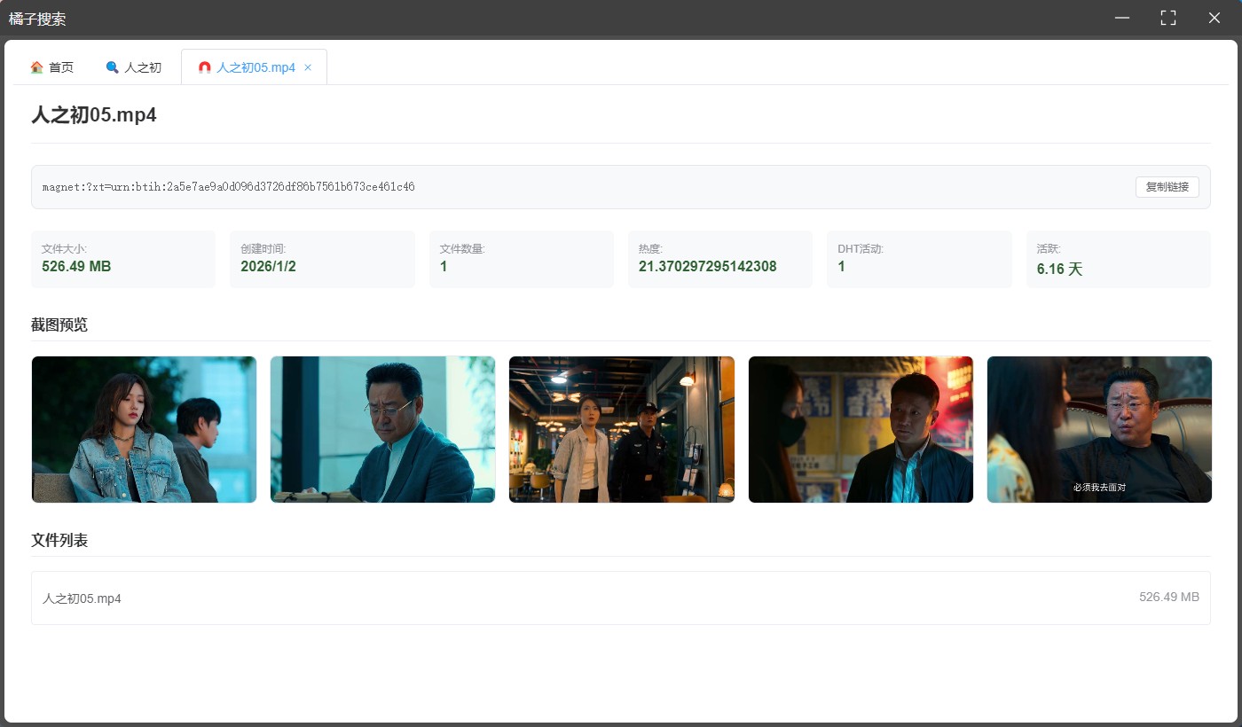Switch to the 首页 tab

[51, 67]
